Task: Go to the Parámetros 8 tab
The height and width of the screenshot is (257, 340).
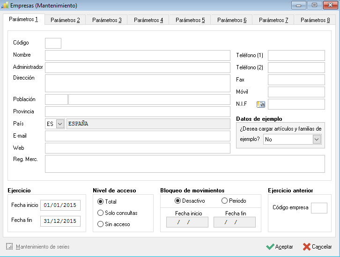Action: [315, 20]
